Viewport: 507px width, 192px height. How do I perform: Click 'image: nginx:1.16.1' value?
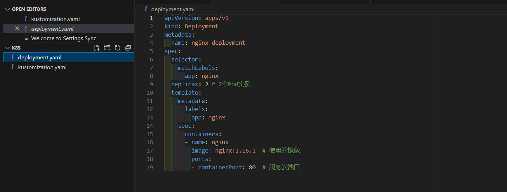[x=223, y=151]
